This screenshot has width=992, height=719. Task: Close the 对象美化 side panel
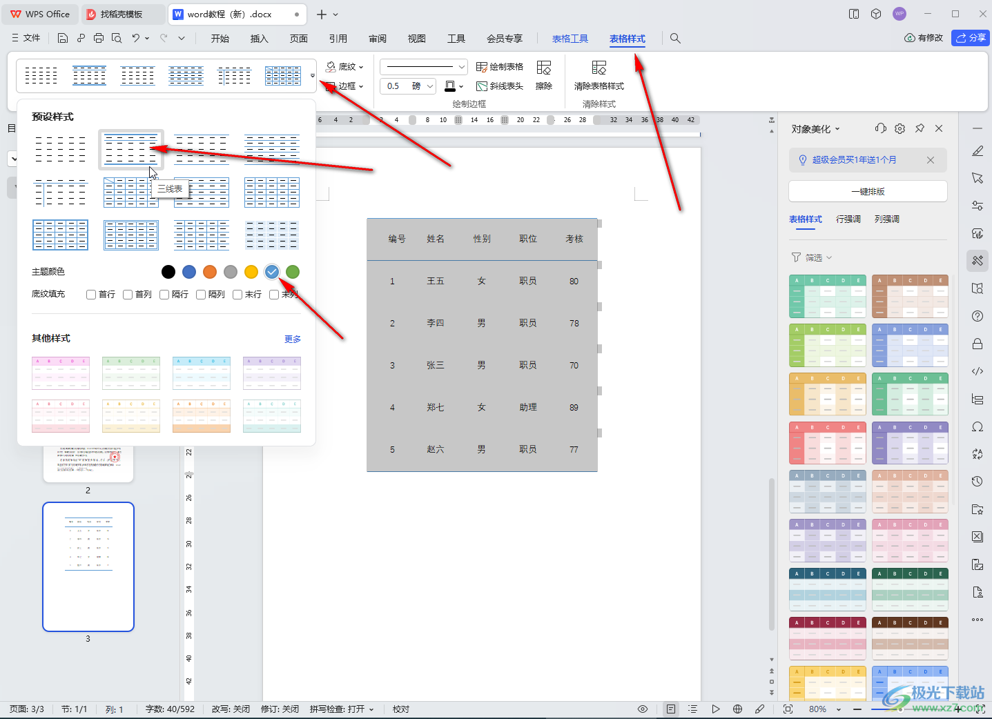coord(939,128)
